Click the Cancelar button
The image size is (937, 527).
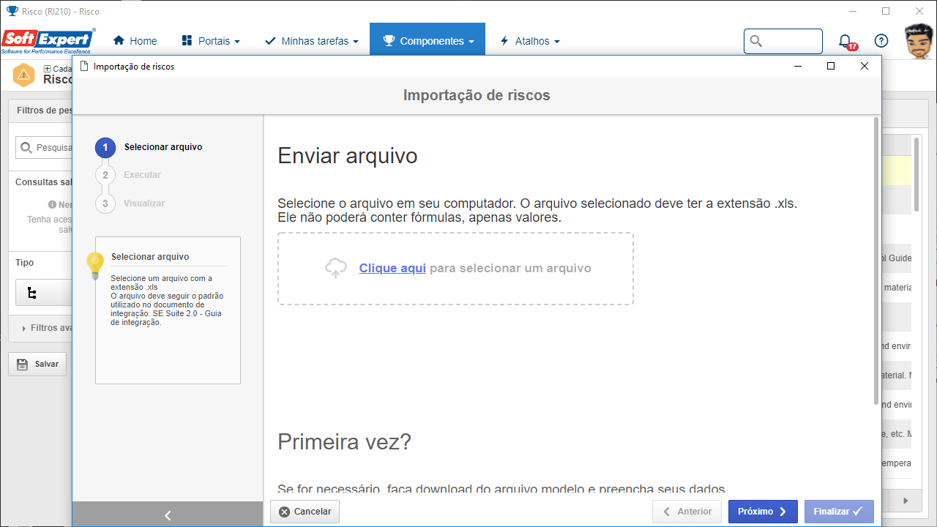(305, 512)
